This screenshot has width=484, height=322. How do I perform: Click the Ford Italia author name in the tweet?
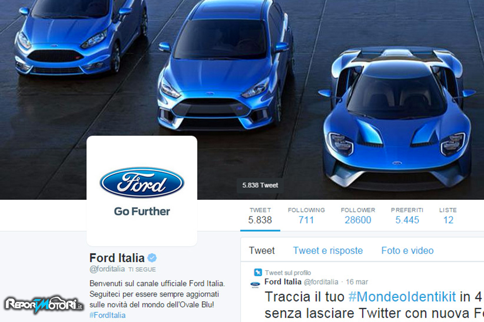pos(283,281)
